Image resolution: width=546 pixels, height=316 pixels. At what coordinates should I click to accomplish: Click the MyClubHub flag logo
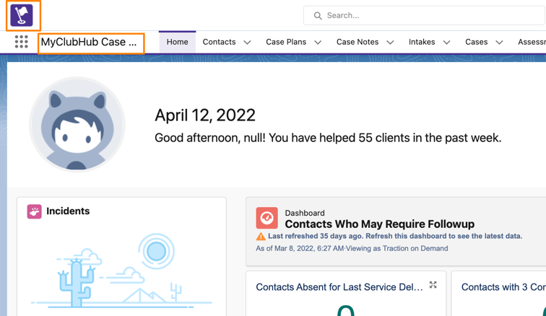(x=22, y=16)
